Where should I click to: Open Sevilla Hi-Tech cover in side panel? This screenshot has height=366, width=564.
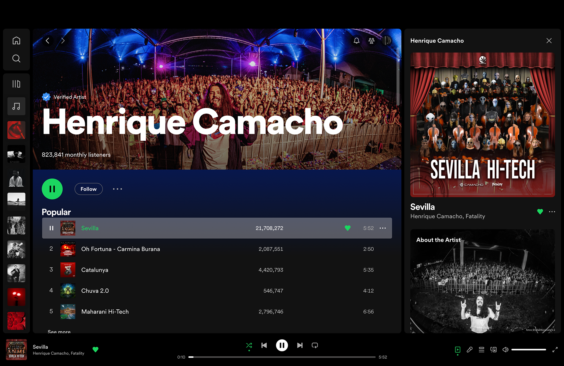pos(483,125)
